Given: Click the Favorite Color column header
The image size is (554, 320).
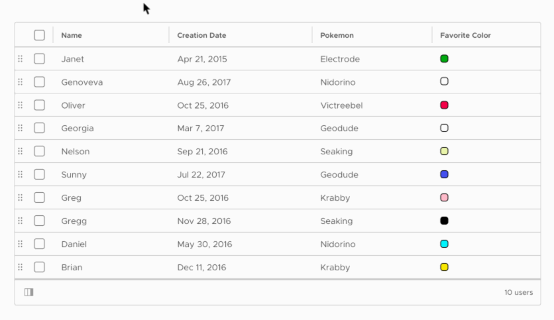Looking at the screenshot, I should pyautogui.click(x=465, y=35).
